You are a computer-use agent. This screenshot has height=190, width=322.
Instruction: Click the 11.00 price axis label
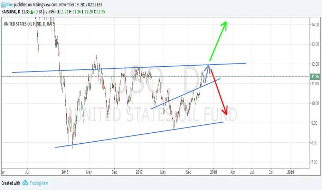[315, 84]
